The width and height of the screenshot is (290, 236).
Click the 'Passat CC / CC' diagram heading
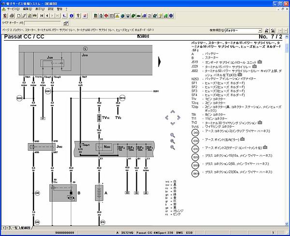(24, 36)
